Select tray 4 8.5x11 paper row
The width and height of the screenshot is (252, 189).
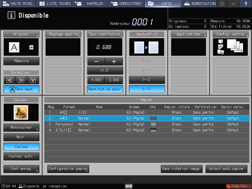point(147,130)
